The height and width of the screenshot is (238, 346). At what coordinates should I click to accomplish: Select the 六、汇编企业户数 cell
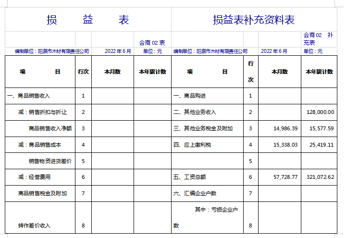tap(195, 194)
